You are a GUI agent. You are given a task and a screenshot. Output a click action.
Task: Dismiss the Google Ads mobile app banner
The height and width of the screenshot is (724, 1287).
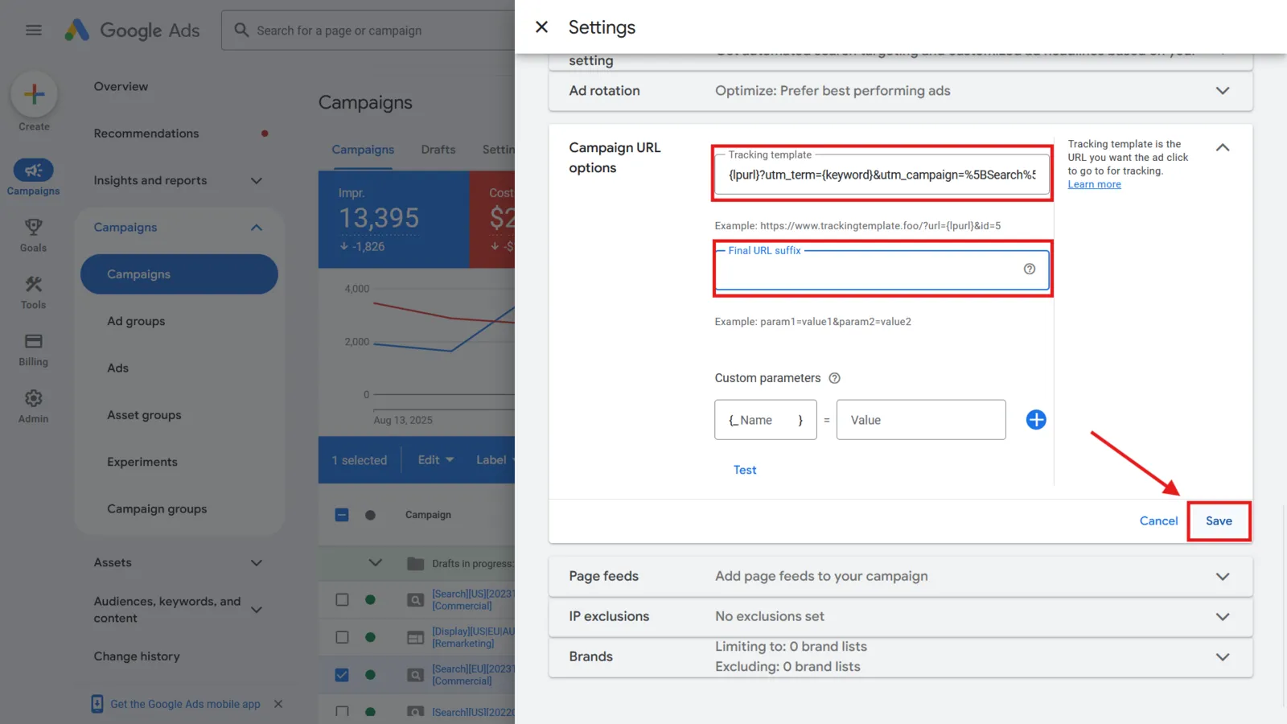coord(278,704)
